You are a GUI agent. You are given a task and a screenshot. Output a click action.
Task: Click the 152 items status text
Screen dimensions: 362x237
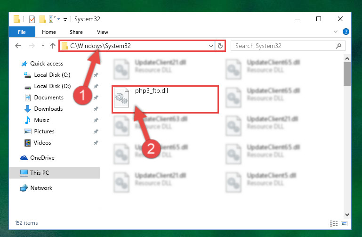coord(26,223)
